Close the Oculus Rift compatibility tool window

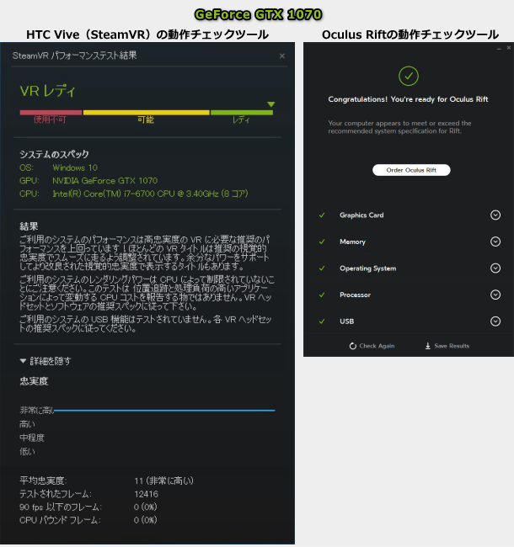pyautogui.click(x=509, y=48)
